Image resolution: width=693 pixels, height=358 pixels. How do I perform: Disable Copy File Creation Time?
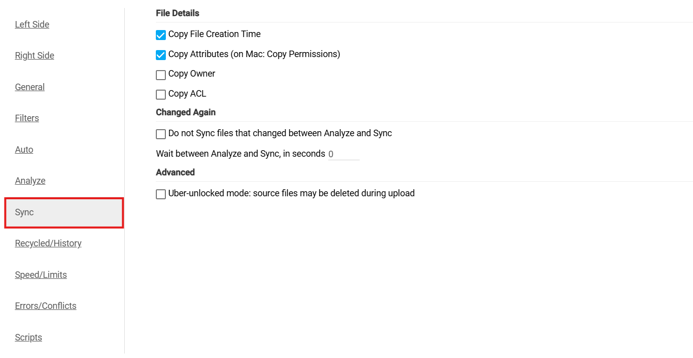click(160, 35)
